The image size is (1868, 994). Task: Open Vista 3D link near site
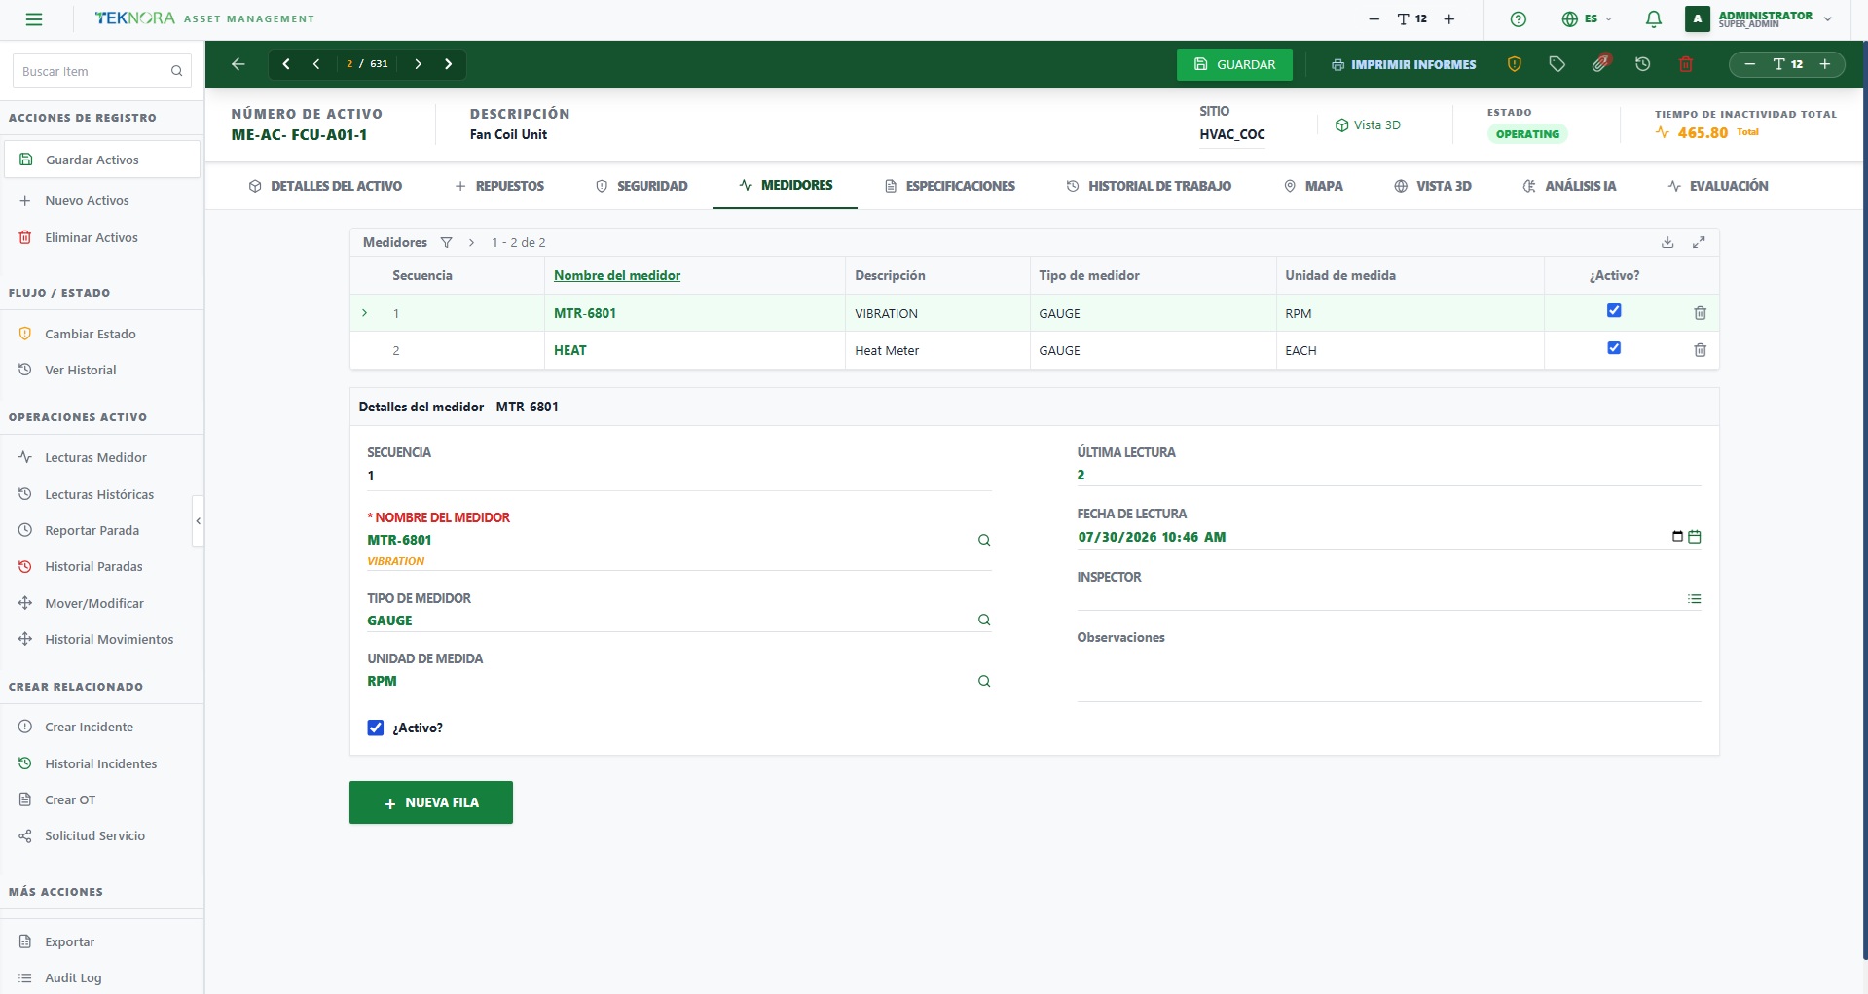coord(1368,125)
